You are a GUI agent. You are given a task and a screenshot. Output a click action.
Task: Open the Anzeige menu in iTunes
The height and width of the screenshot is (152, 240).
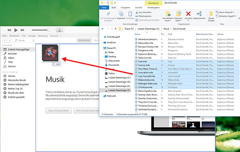click(x=32, y=36)
